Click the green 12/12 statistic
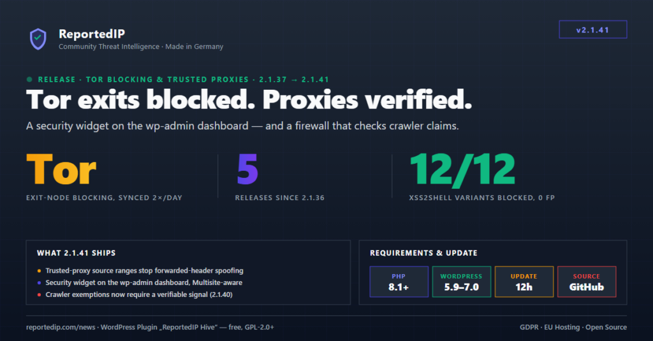This screenshot has width=653, height=341. click(x=462, y=169)
